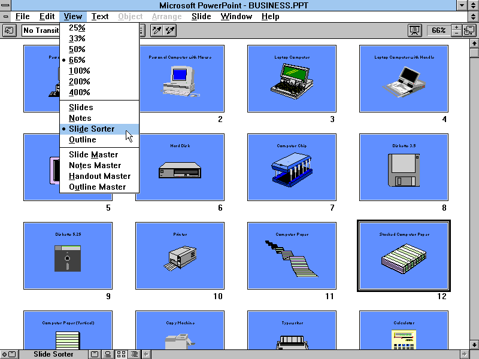Switch to Slide view using status bar icon
Viewport: 479px width, 359px height.
[95, 354]
